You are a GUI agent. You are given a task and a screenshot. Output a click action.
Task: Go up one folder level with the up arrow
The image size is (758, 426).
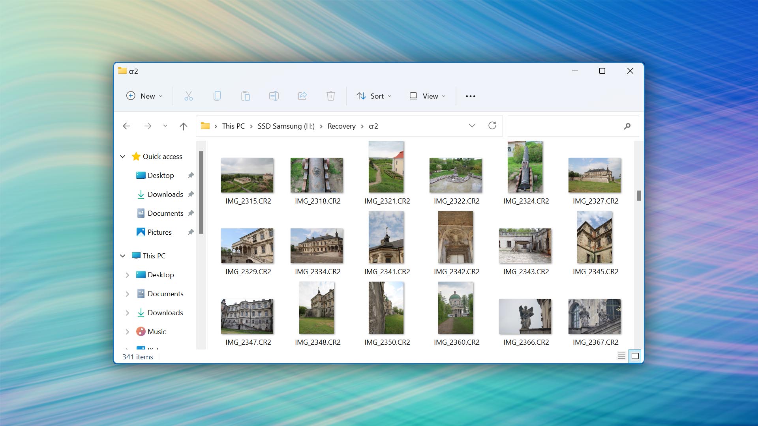click(183, 126)
